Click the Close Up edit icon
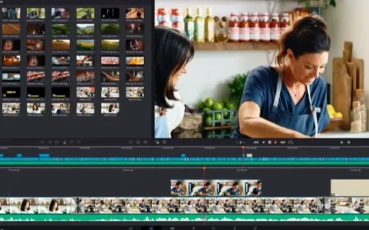Screen dimensions: 369x230 tap(64, 142)
